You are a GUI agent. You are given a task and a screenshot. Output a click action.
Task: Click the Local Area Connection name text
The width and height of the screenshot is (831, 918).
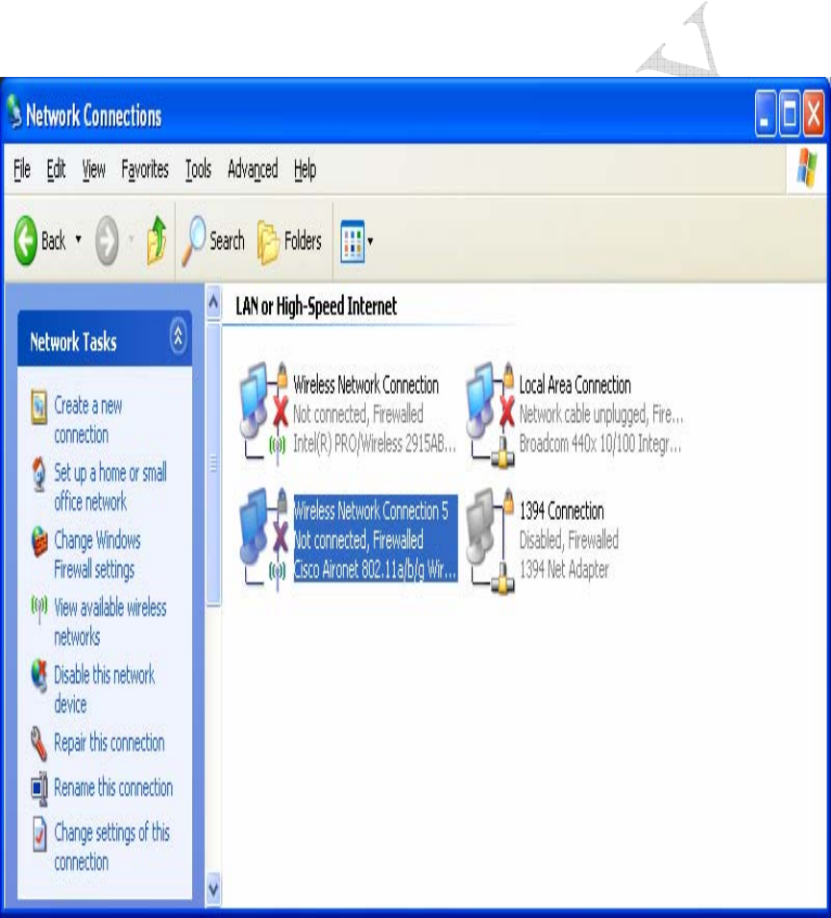575,385
